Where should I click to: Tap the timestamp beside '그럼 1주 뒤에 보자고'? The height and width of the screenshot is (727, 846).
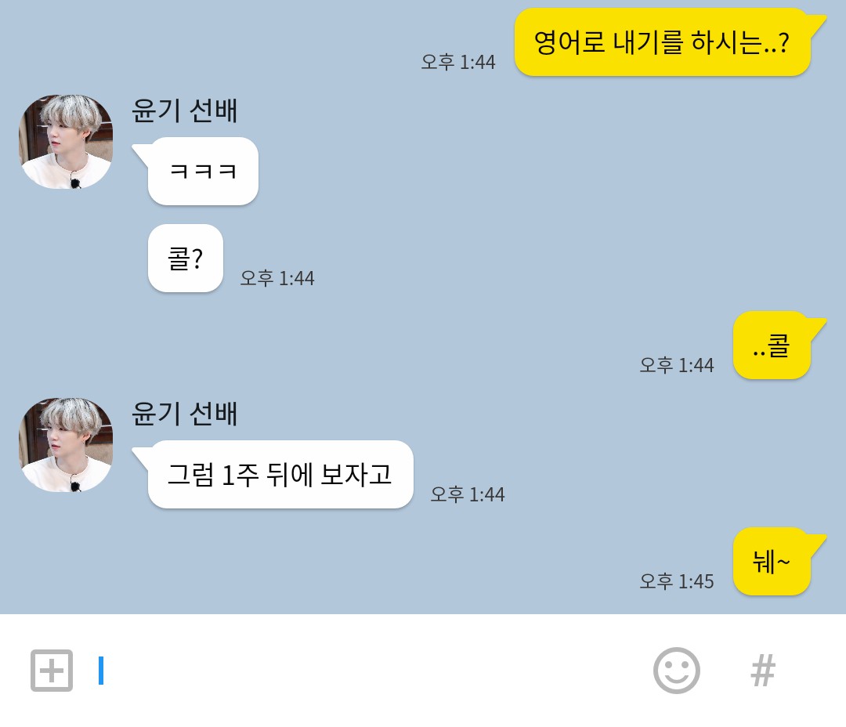click(x=467, y=494)
